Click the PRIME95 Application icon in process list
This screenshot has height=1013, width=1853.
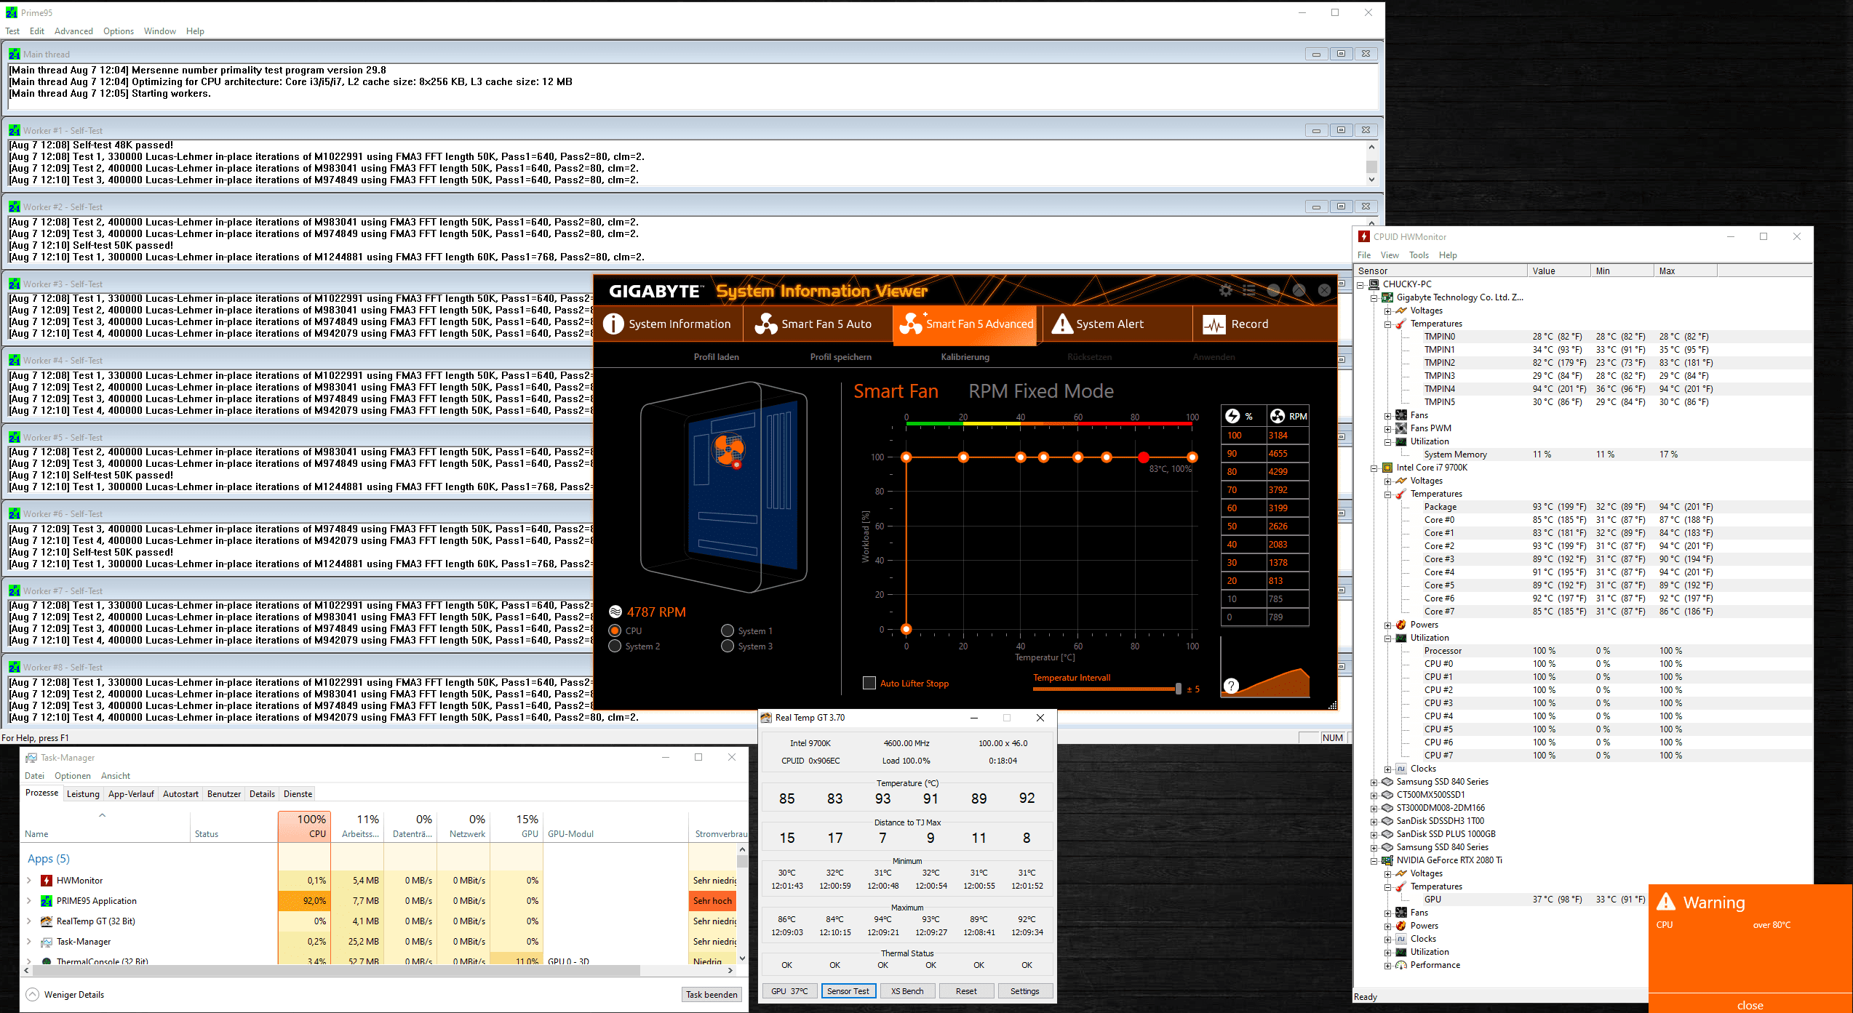(47, 901)
